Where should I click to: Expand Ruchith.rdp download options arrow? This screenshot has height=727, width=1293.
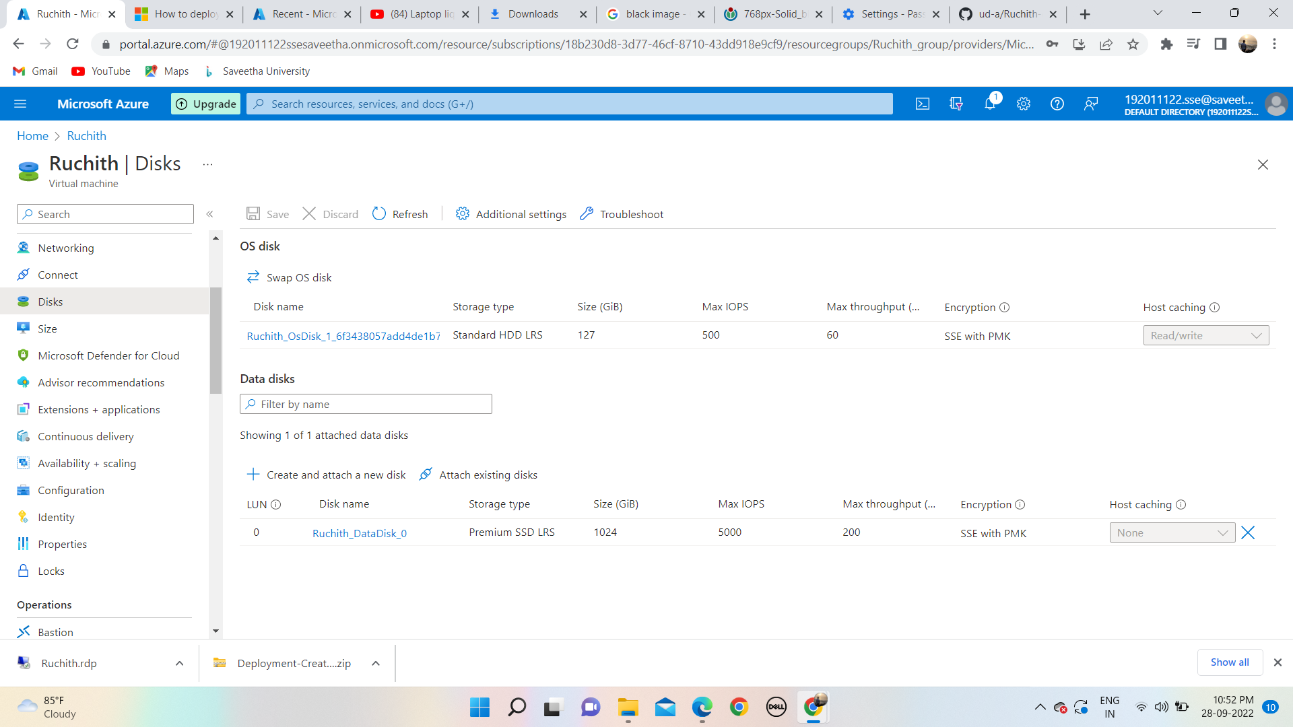[x=179, y=663]
